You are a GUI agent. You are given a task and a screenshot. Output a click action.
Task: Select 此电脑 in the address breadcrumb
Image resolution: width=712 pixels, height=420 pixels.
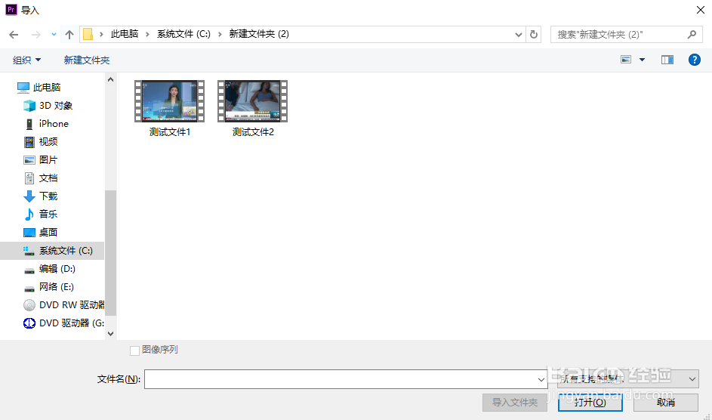(x=125, y=34)
